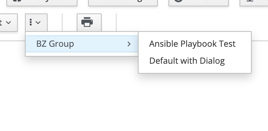Launch the Default with Dialog option

click(x=187, y=61)
